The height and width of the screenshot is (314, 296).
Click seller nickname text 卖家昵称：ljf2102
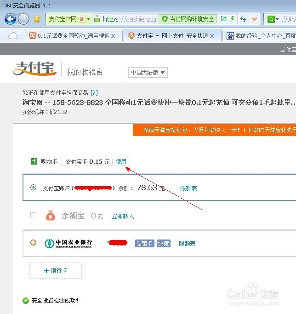45,112
